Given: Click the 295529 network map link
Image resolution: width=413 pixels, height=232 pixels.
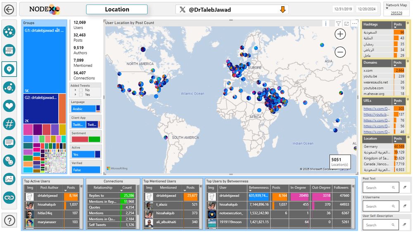Looking at the screenshot, I should (x=396, y=13).
